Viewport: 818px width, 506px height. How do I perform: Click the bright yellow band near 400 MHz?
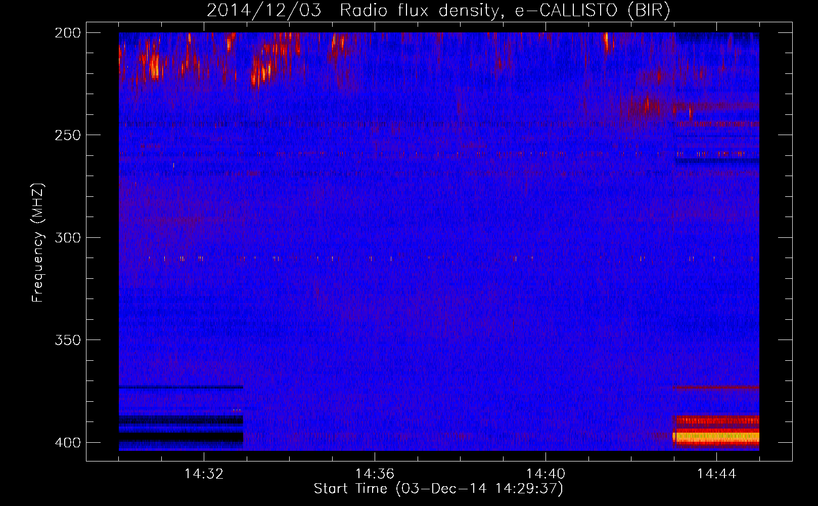(x=716, y=436)
